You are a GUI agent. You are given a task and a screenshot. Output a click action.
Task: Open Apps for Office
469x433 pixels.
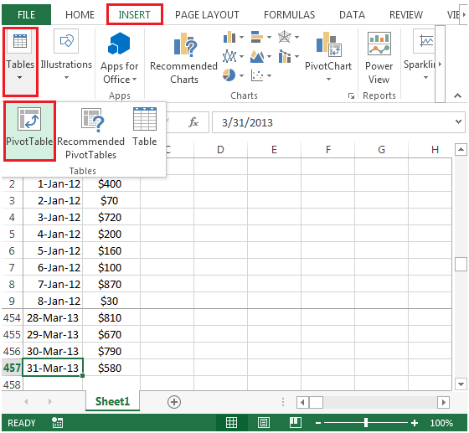tap(119, 58)
